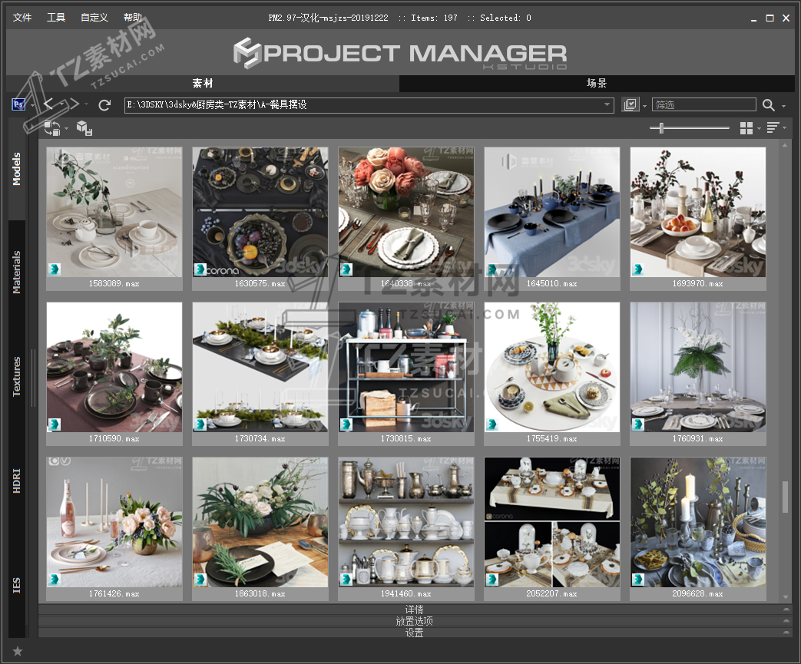Screen dimensions: 801x664
Task: Open the sort options dropdown arrow
Action: (785, 128)
